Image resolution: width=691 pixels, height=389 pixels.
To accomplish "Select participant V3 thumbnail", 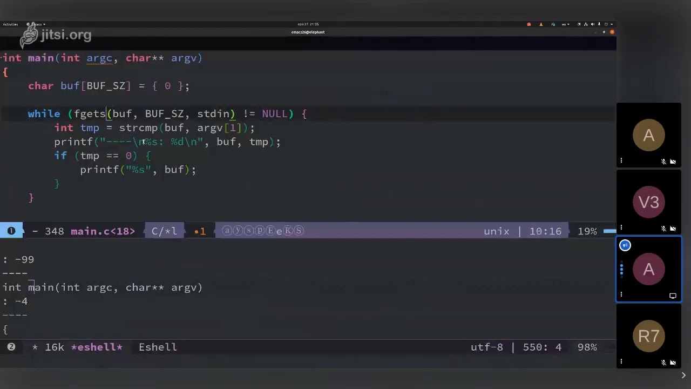I will (649, 202).
